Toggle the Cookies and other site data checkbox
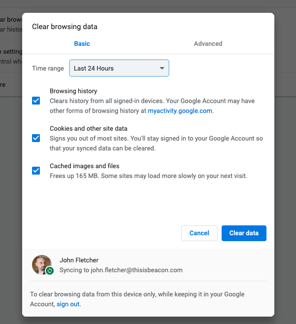The image size is (296, 324). click(36, 138)
